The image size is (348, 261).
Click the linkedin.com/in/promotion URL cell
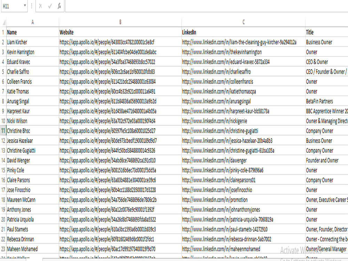[244, 200]
